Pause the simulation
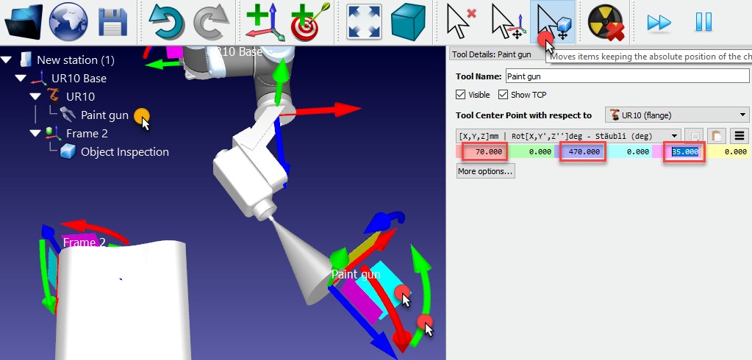This screenshot has height=360, width=752. pos(703,22)
